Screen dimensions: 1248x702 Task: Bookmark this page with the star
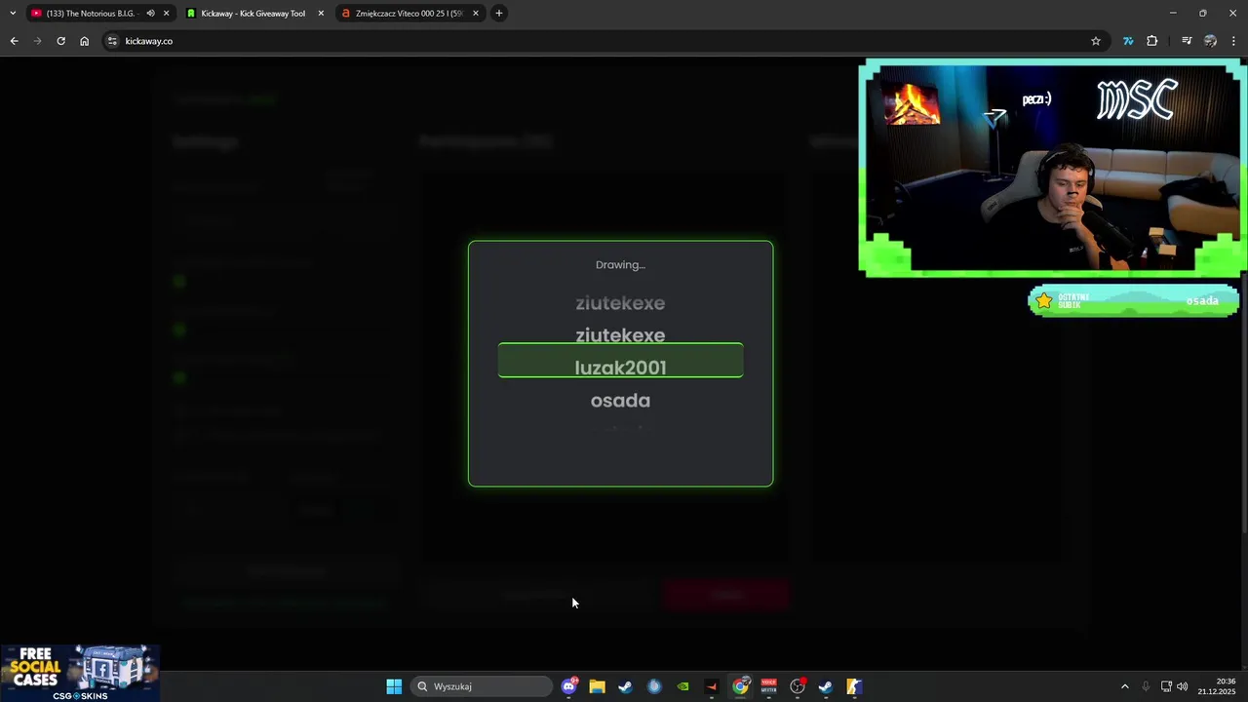[x=1096, y=41]
